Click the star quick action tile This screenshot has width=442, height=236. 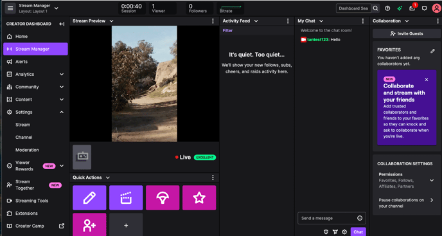coord(199,197)
